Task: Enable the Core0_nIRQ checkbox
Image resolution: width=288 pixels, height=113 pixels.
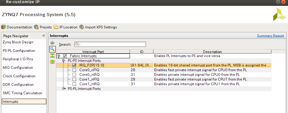Action: (74, 75)
